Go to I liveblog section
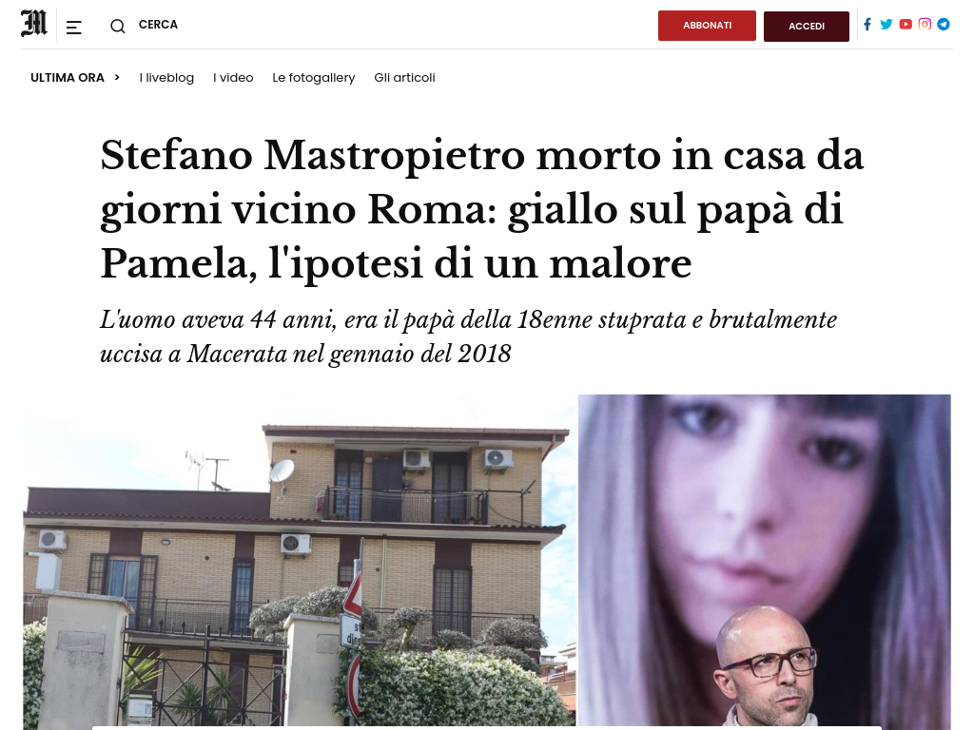 click(x=166, y=78)
